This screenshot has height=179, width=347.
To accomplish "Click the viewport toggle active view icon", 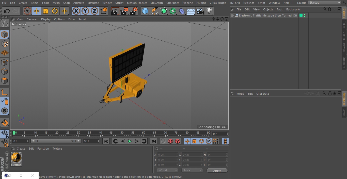I will (x=226, y=19).
